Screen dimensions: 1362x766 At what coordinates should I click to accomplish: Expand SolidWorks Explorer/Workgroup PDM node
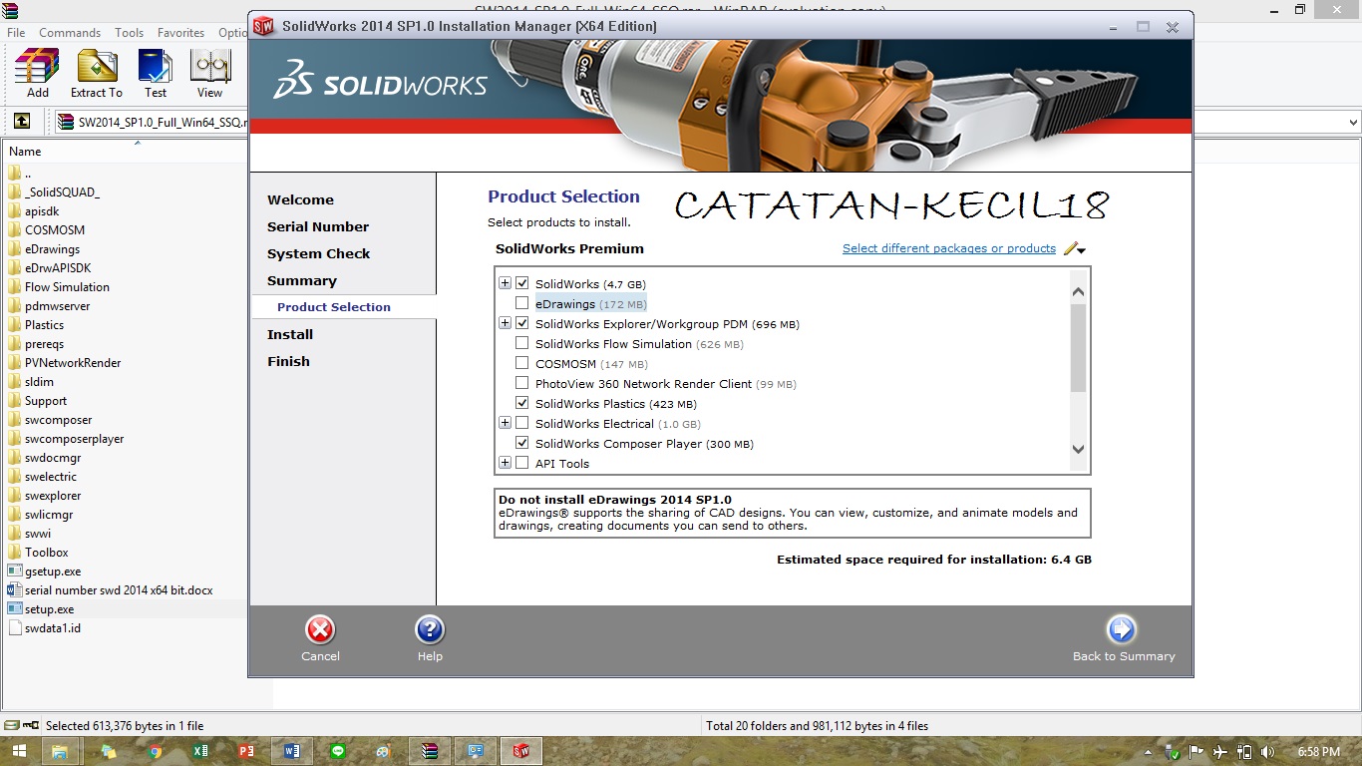(x=505, y=323)
